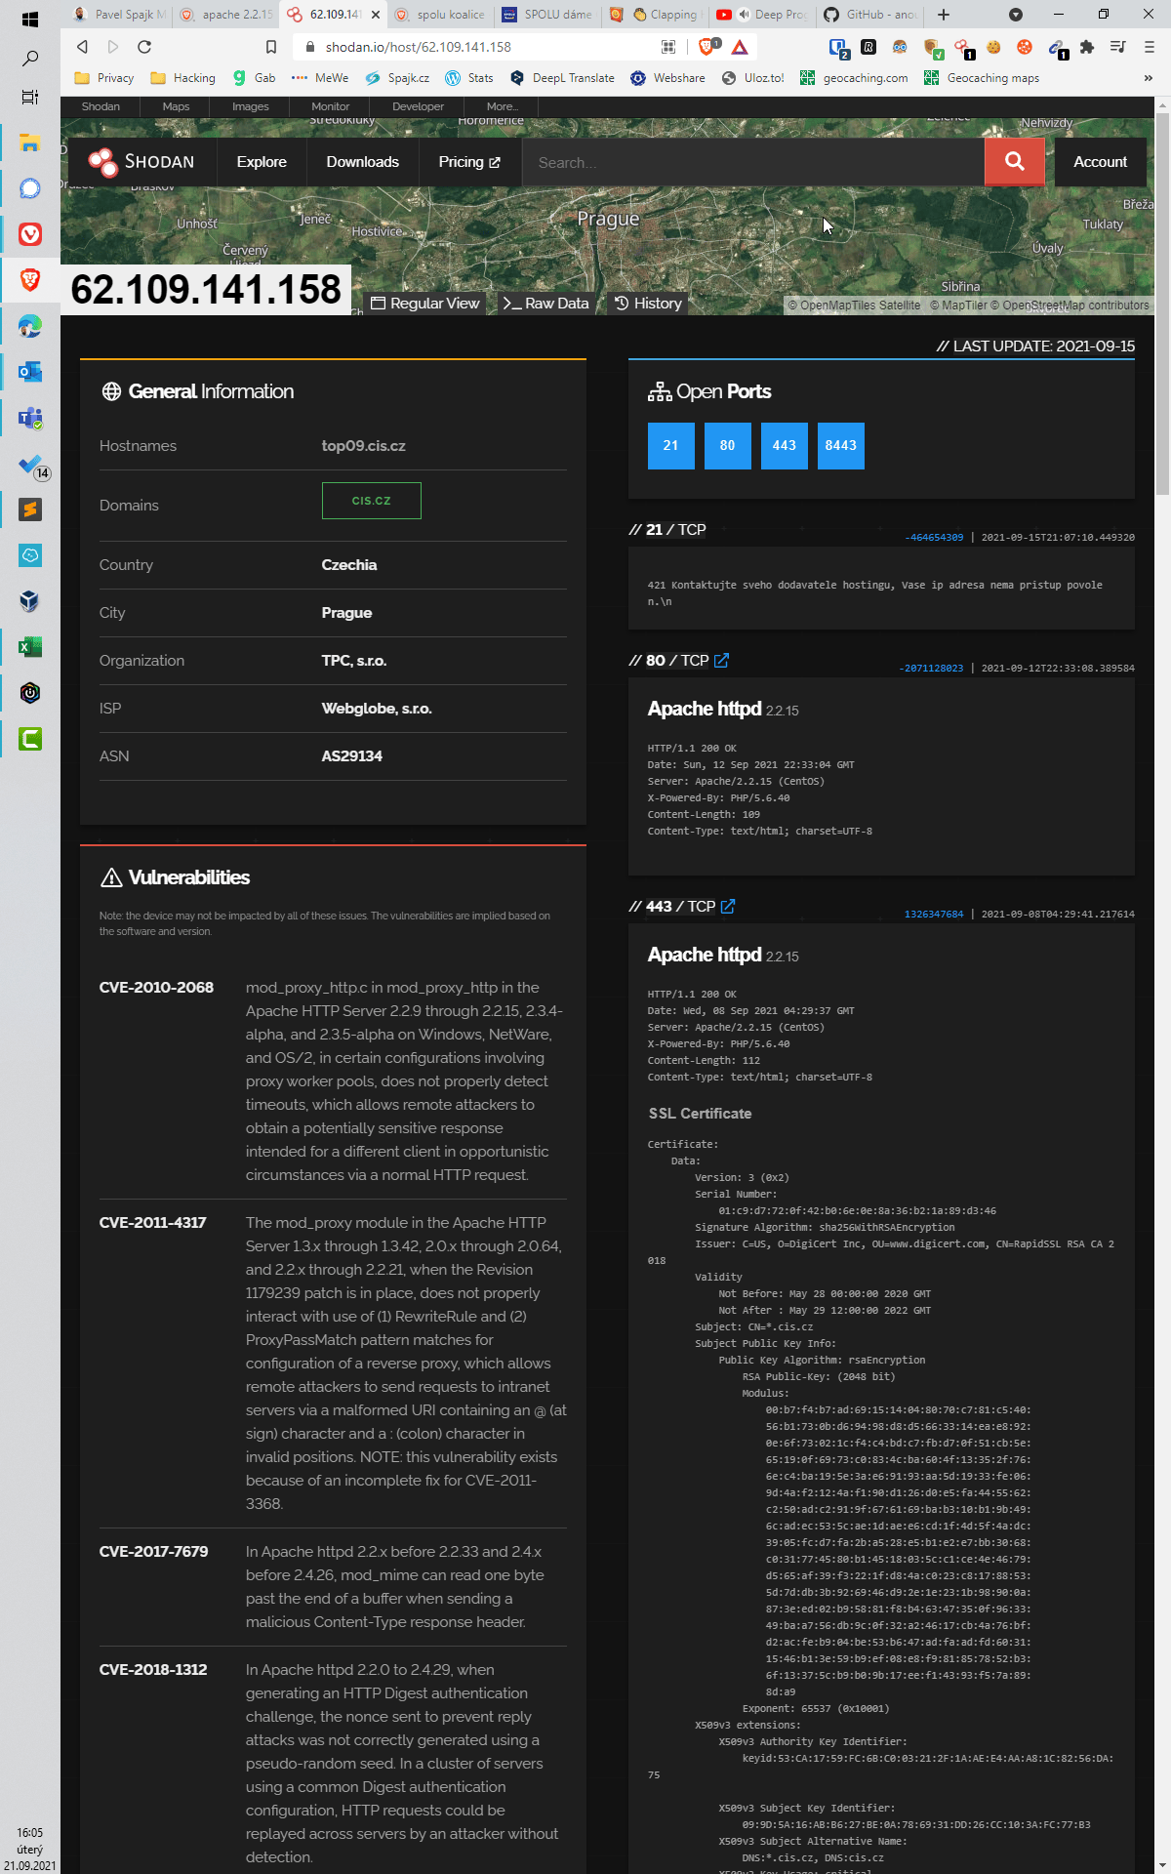
Task: Click the QR code icon in address bar
Action: click(668, 47)
